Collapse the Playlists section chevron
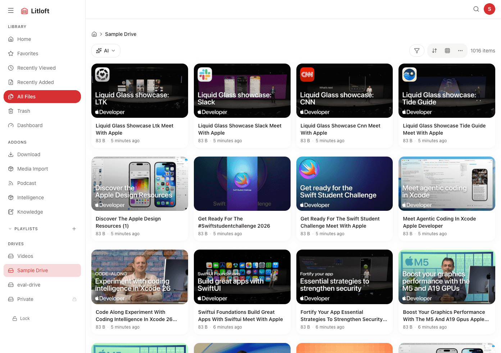This screenshot has height=353, width=501. tap(10, 229)
